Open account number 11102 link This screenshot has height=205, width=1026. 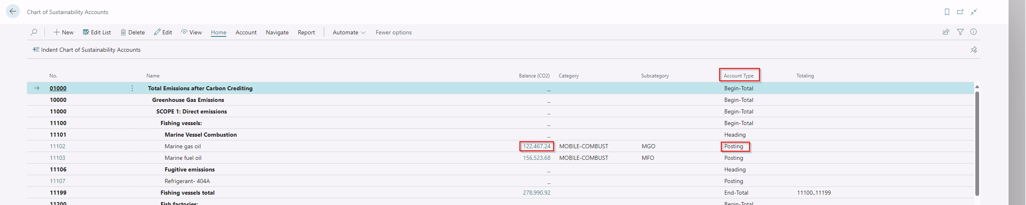pyautogui.click(x=57, y=146)
